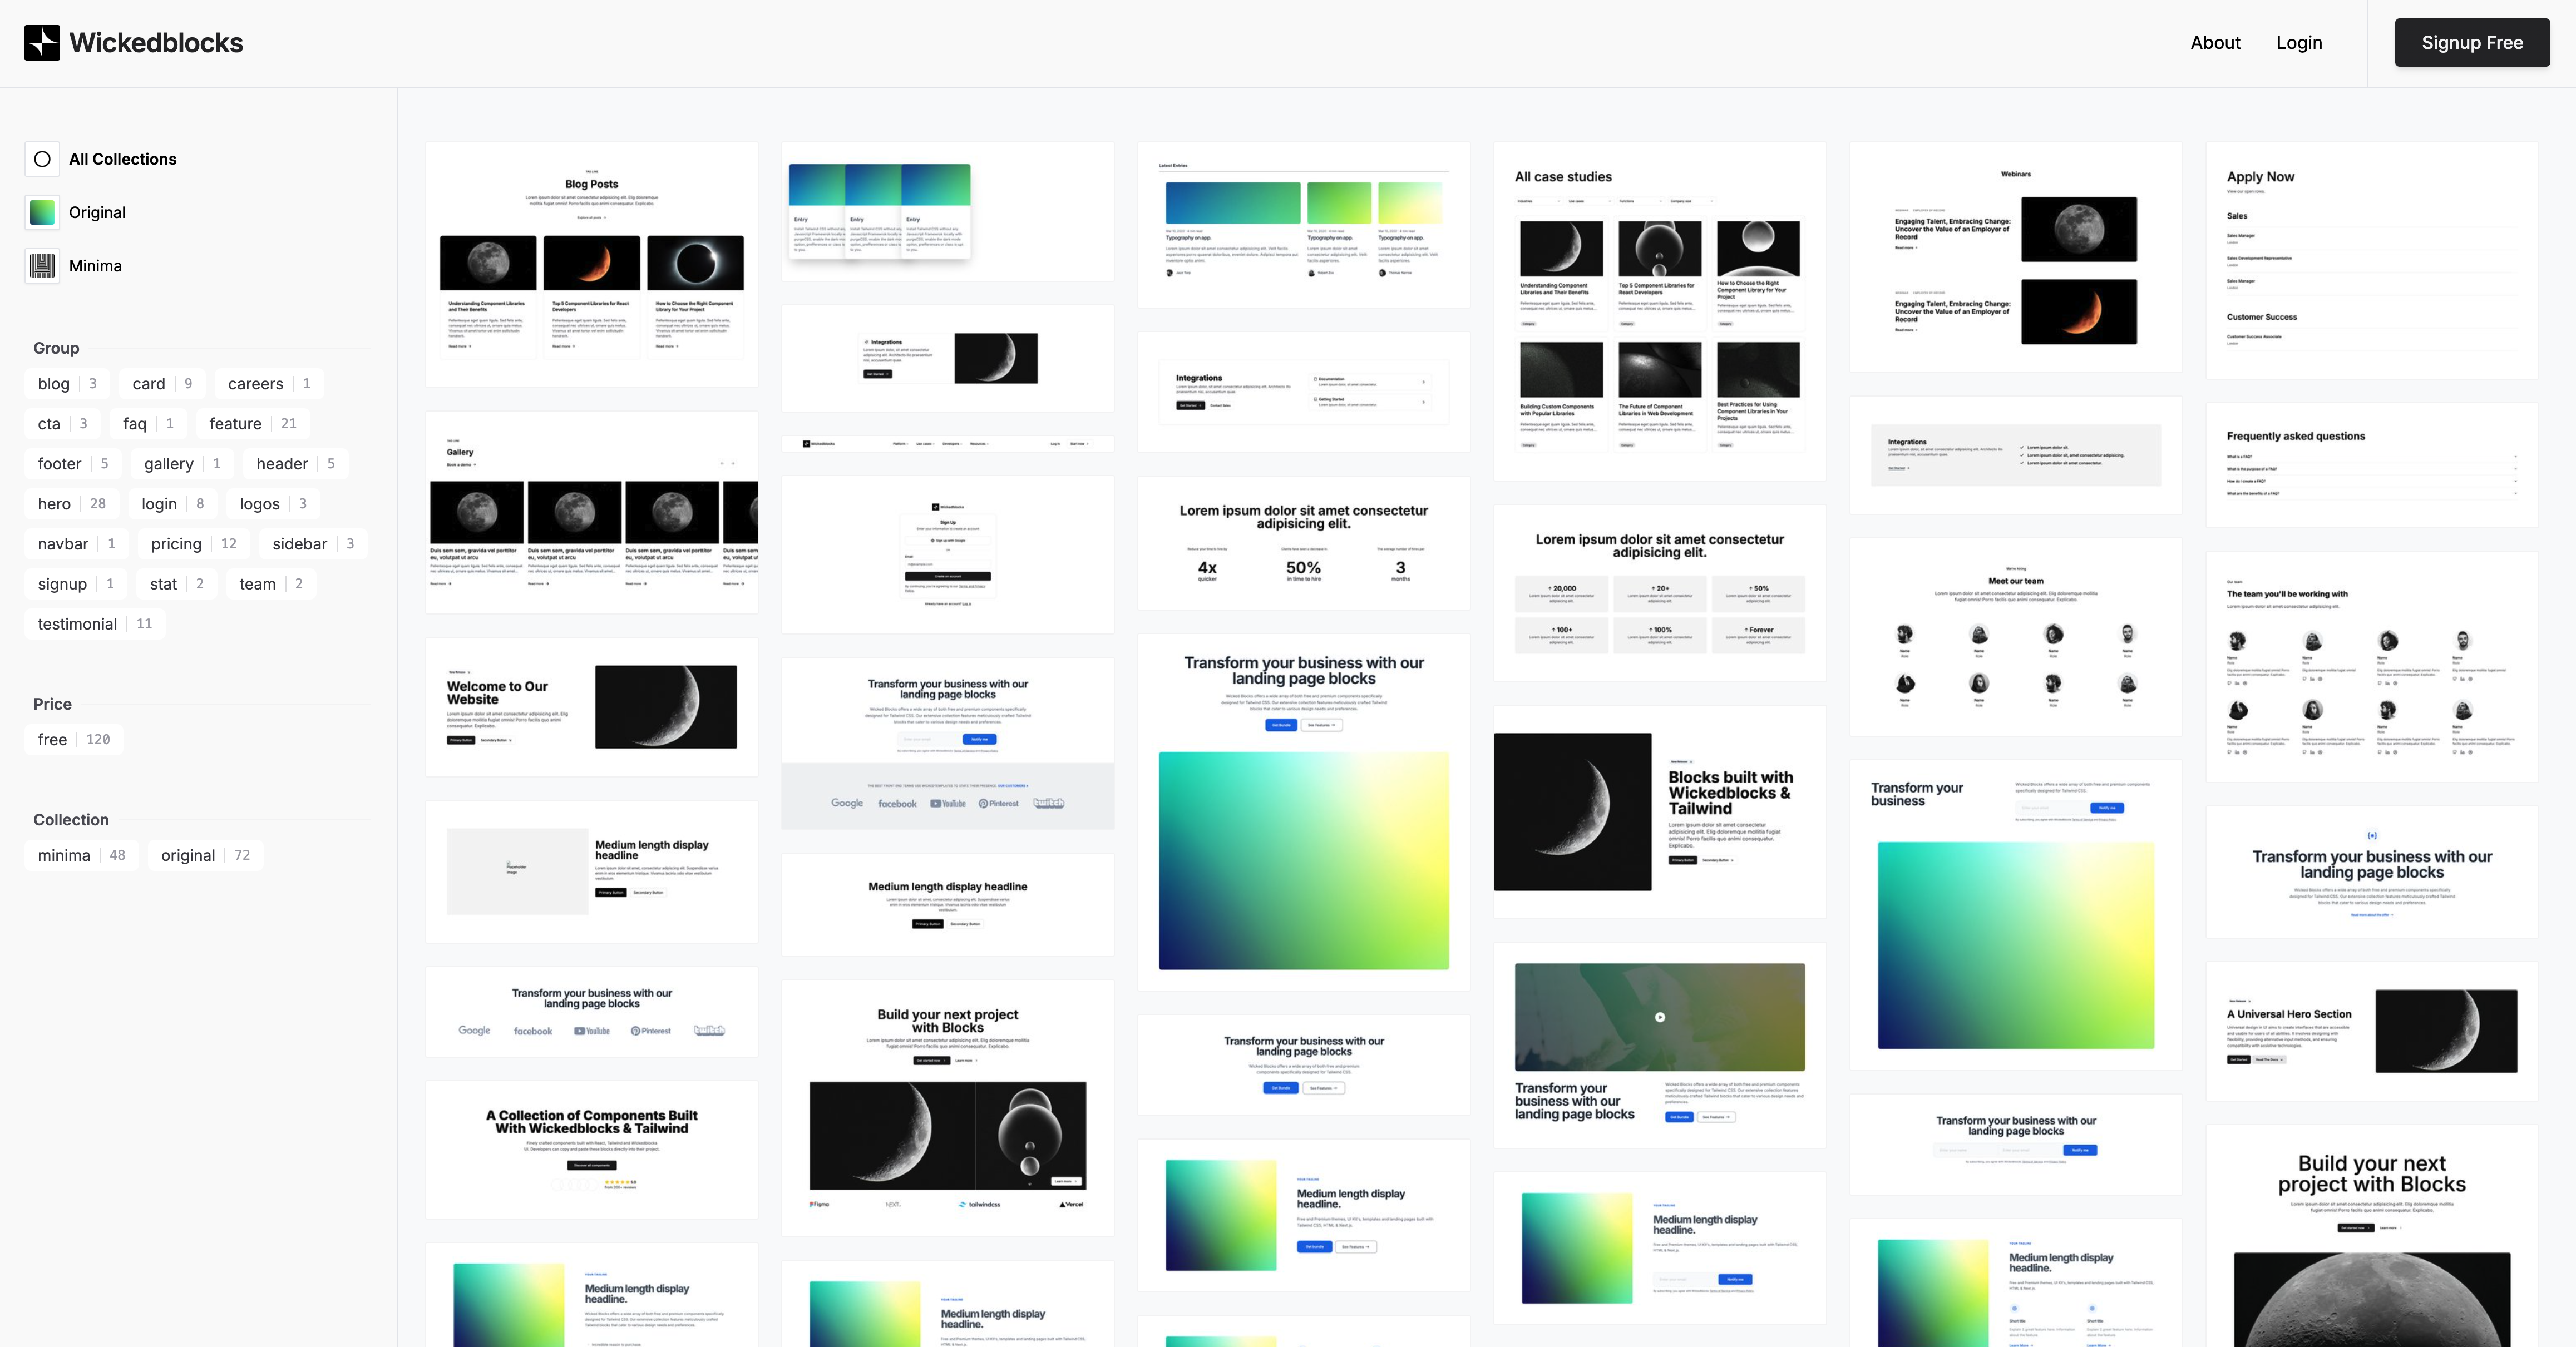This screenshot has width=2576, height=1347.
Task: Toggle the free price filter
Action: (x=73, y=740)
